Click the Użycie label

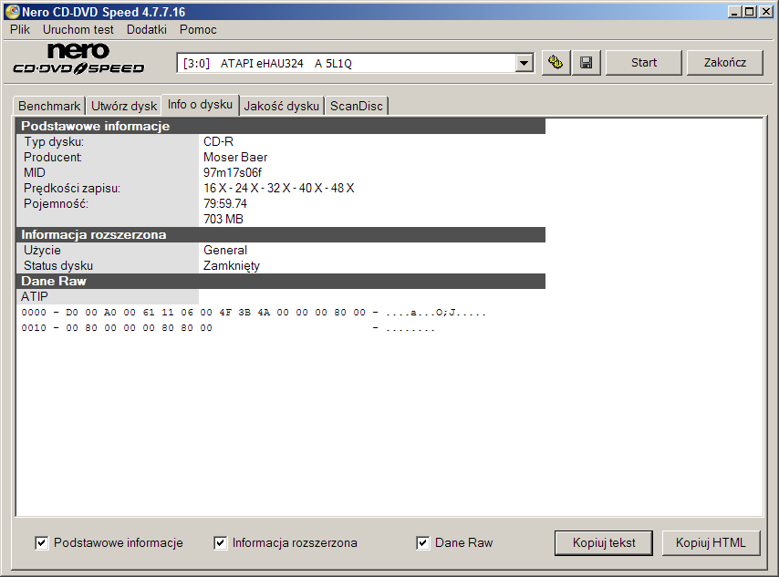click(42, 251)
